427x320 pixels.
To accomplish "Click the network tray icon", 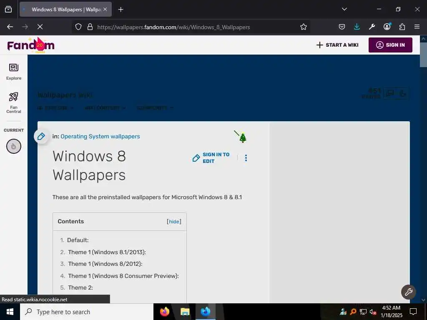I will tap(363, 312).
